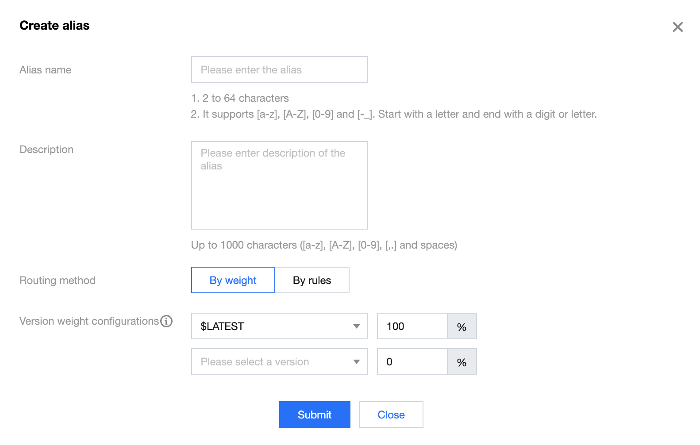700x445 pixels.
Task: Focus the Alias name input field
Action: coord(279,70)
